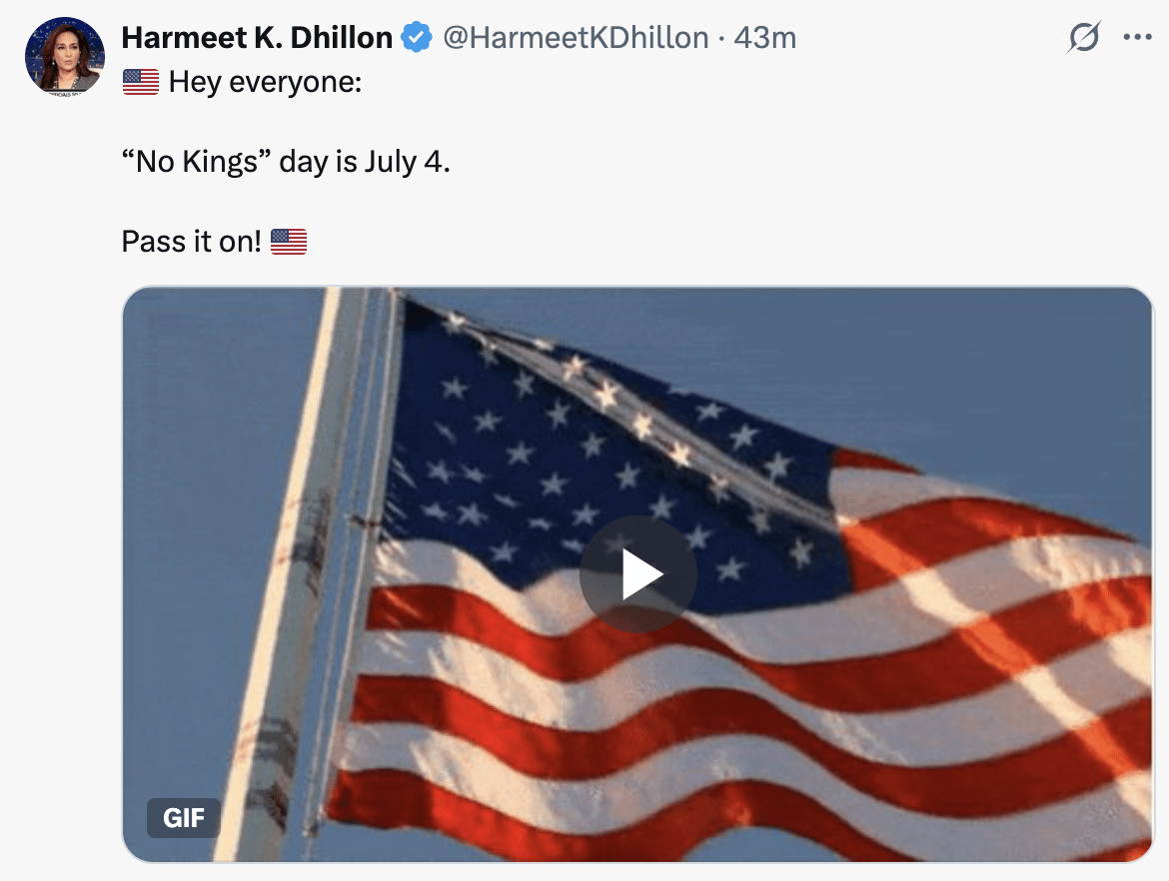Image resolution: width=1169 pixels, height=881 pixels.
Task: Click the flag emoji before Hey everyone
Action: 141,82
